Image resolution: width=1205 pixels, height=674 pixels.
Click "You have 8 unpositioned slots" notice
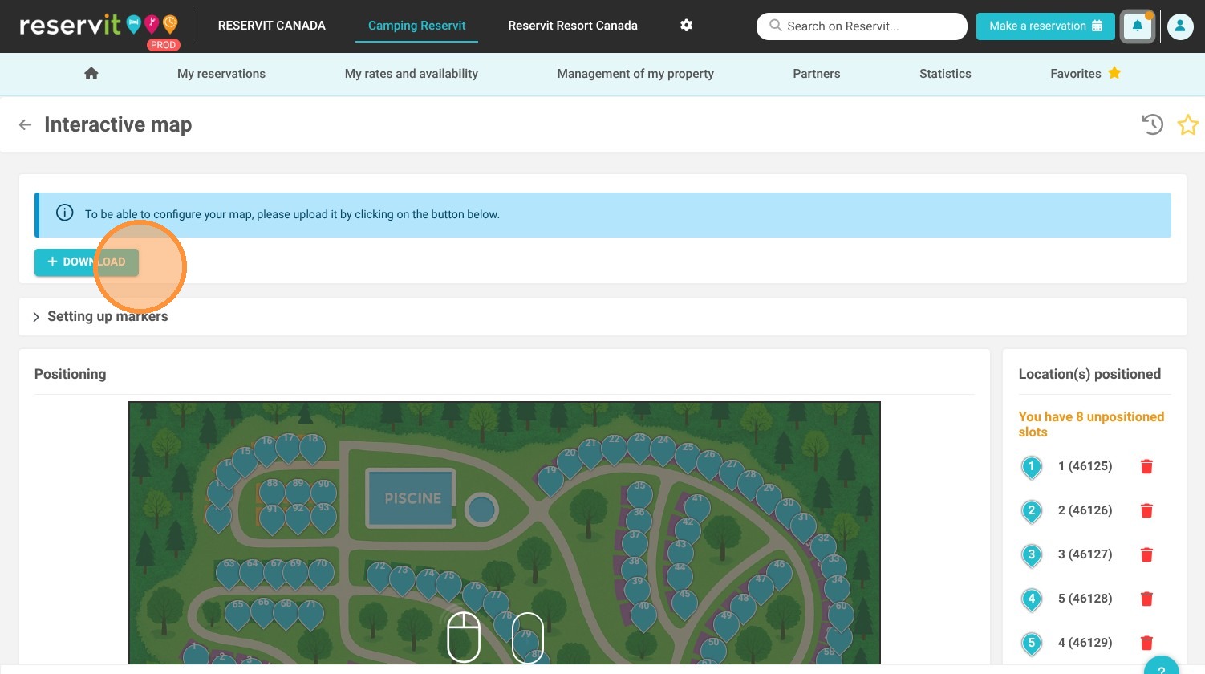1091,424
